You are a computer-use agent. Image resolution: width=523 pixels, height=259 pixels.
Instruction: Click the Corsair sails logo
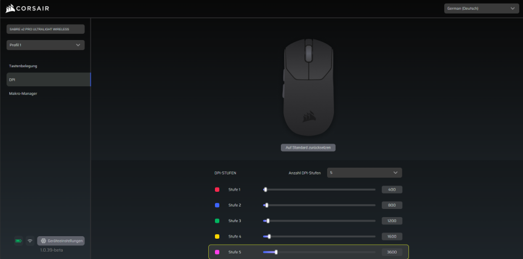pyautogui.click(x=10, y=8)
